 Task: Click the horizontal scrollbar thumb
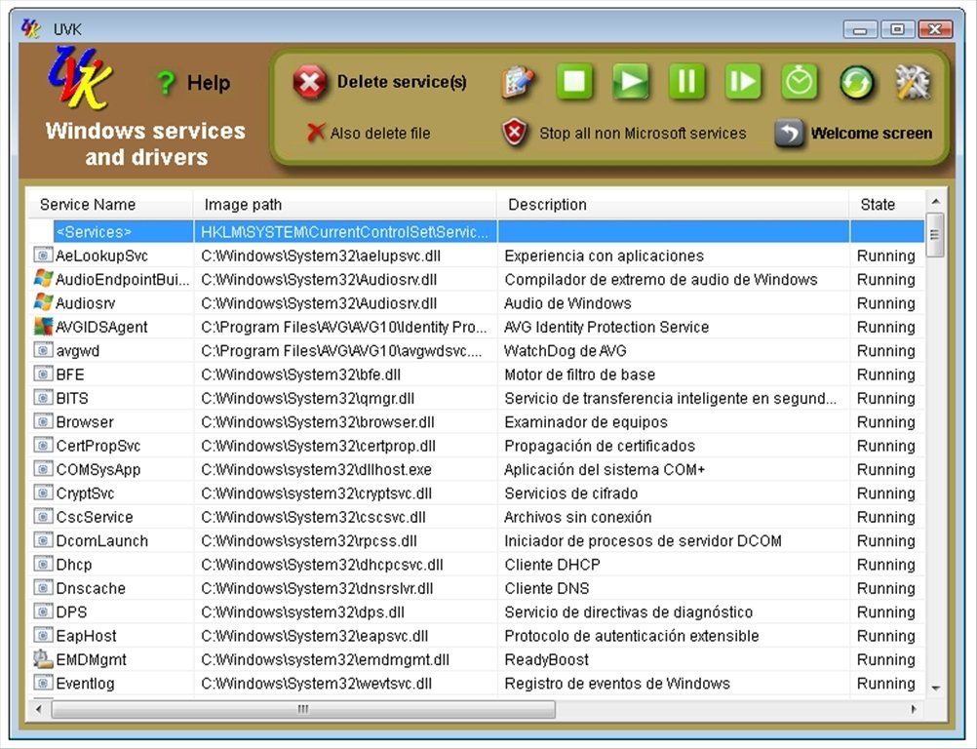coord(303,709)
